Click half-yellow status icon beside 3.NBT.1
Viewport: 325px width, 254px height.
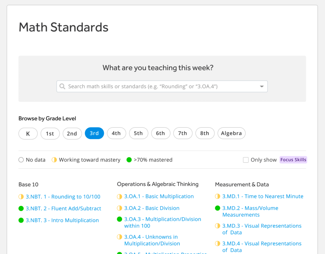tap(21, 197)
